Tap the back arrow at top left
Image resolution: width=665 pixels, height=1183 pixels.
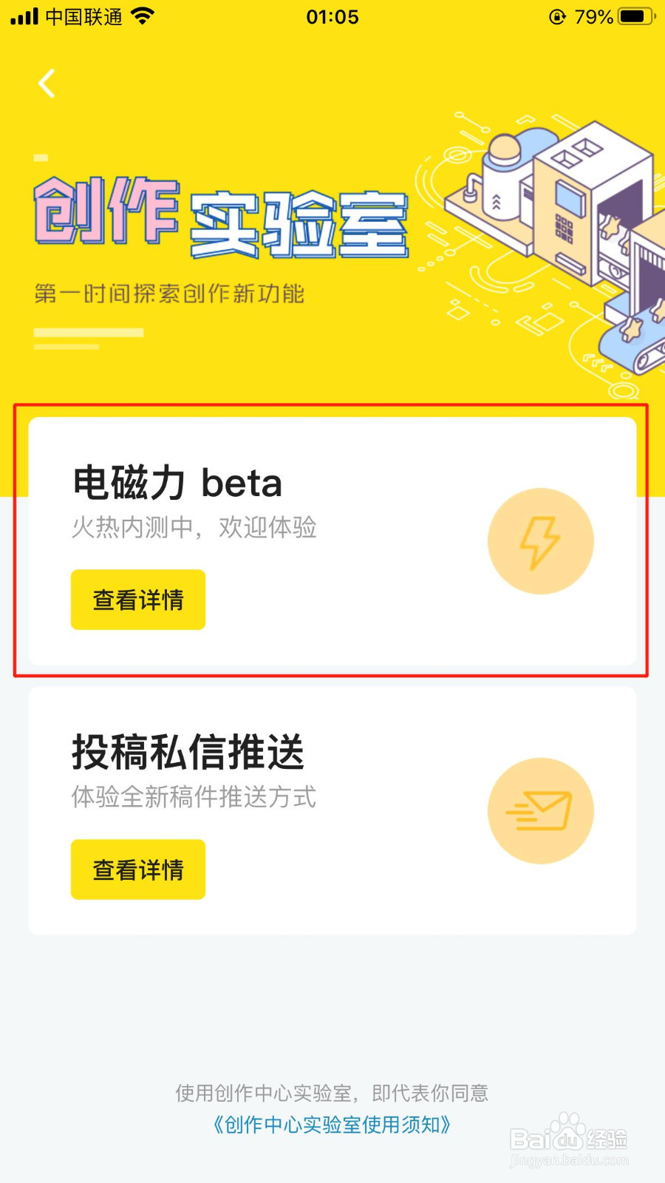(x=47, y=84)
